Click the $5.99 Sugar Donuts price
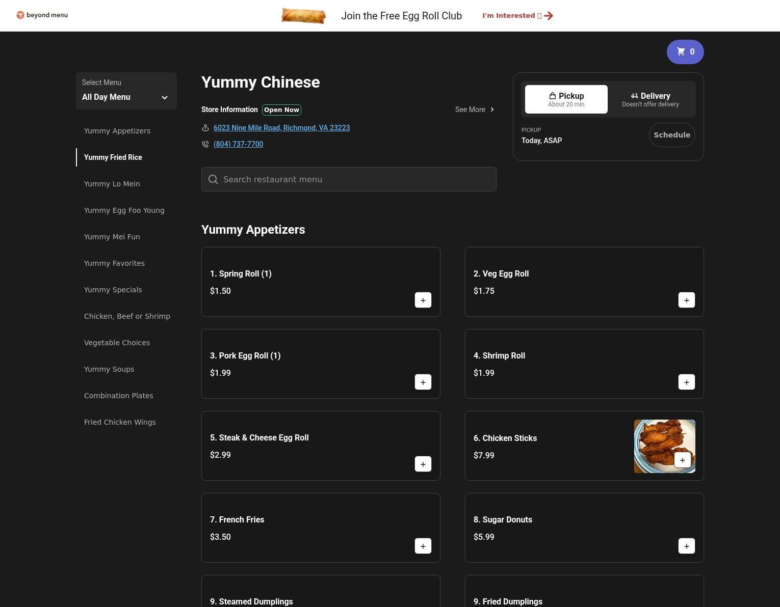This screenshot has height=607, width=780. pos(484,537)
